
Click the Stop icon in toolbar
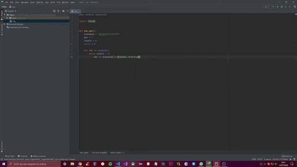pyautogui.click(x=290, y=6)
